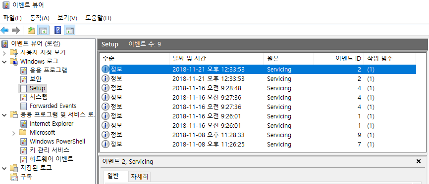429x184 pixels.
Task: Click the Windows PowerShell log icon
Action: [x=23, y=141]
